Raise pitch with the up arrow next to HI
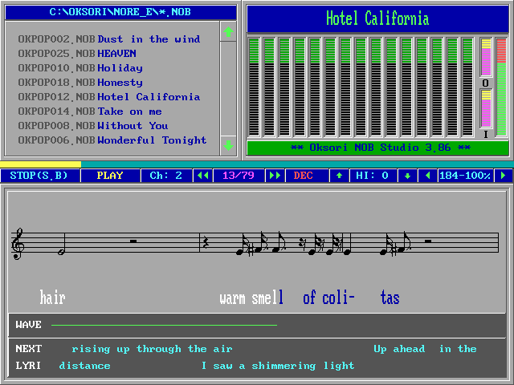This screenshot has height=385, width=514. [339, 176]
